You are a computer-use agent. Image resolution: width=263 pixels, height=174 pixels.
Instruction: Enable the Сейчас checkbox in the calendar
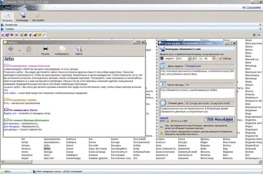(220, 58)
